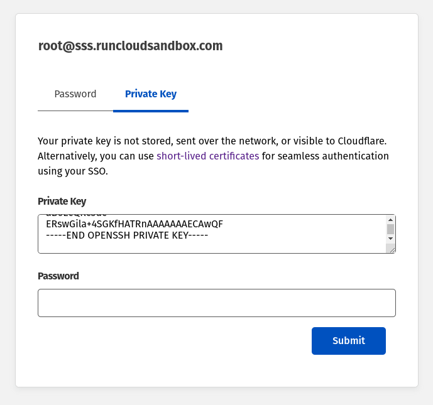433x405 pixels.
Task: Click the root@sss.runcloudsandbox.com heading
Action: (x=130, y=46)
